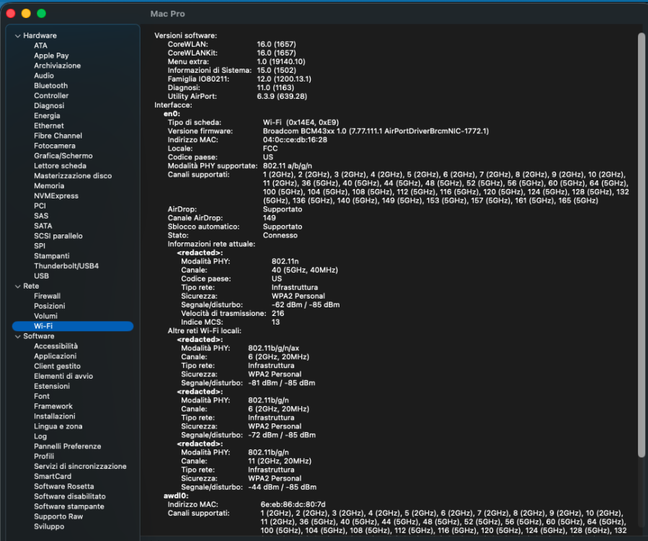Click the -44 dBm / -85 dBm signal value

283,487
